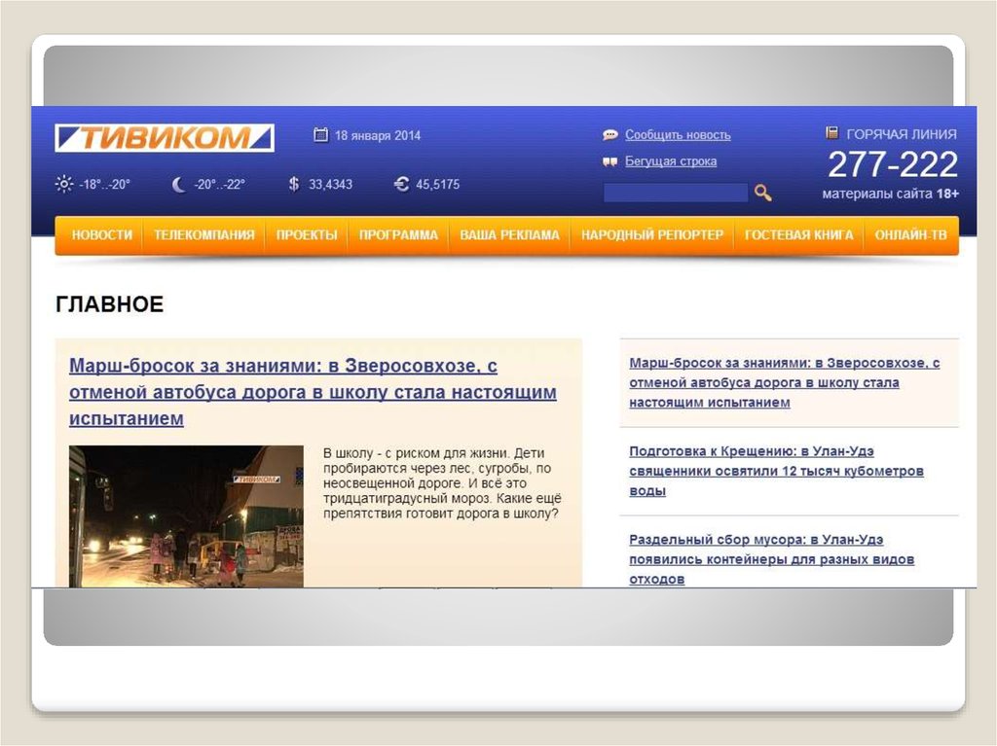Open the Бегущая строка link
Viewport: 997px width, 746px height.
671,161
